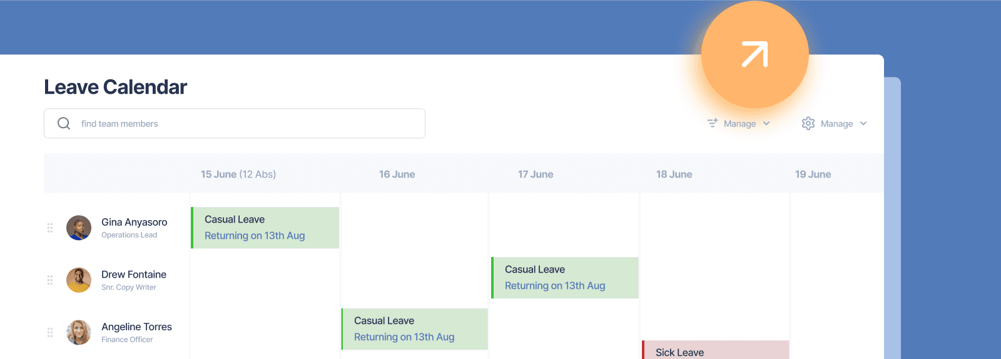The image size is (1001, 359).
Task: Open Gina Anyasoro's profile photo
Action: coord(79,228)
